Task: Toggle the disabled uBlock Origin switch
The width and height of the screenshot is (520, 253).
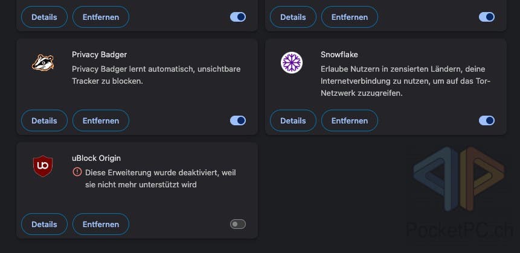Action: 238,224
